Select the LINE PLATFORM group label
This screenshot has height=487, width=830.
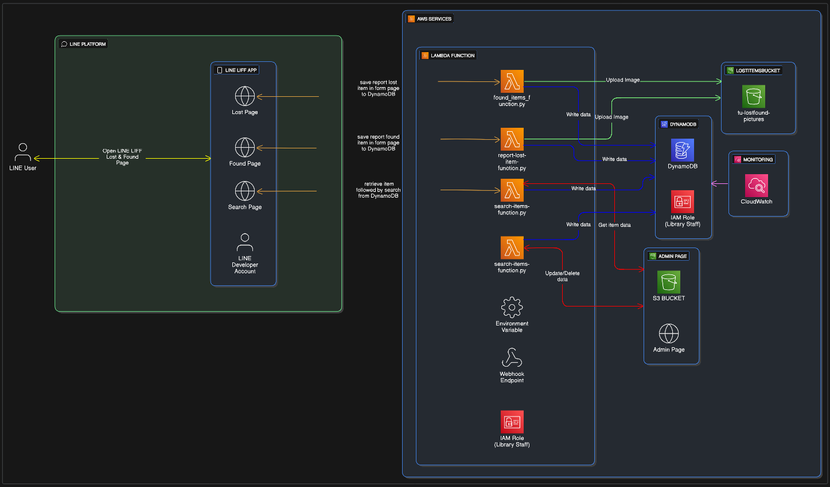(87, 44)
